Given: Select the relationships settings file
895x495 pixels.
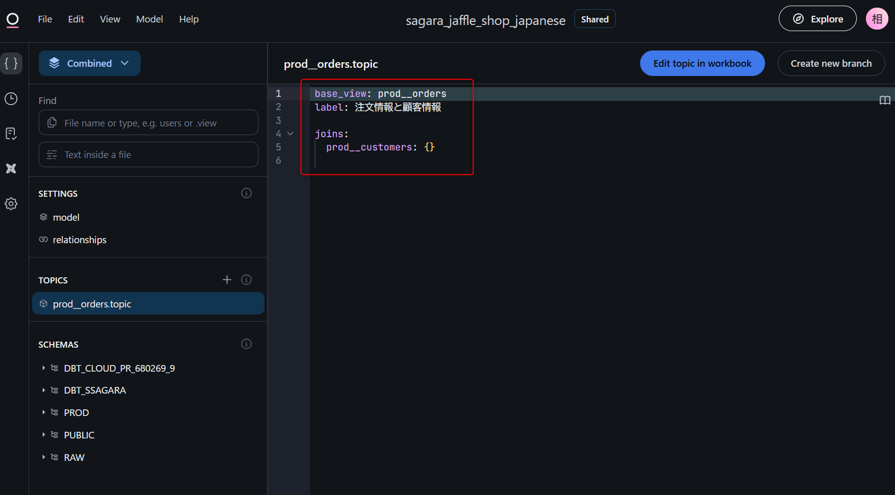Looking at the screenshot, I should [80, 240].
